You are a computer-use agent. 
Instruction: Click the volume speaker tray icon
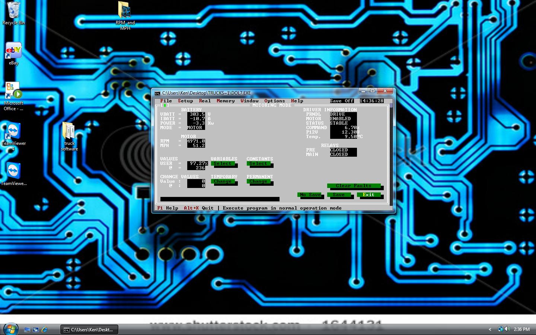(507, 329)
